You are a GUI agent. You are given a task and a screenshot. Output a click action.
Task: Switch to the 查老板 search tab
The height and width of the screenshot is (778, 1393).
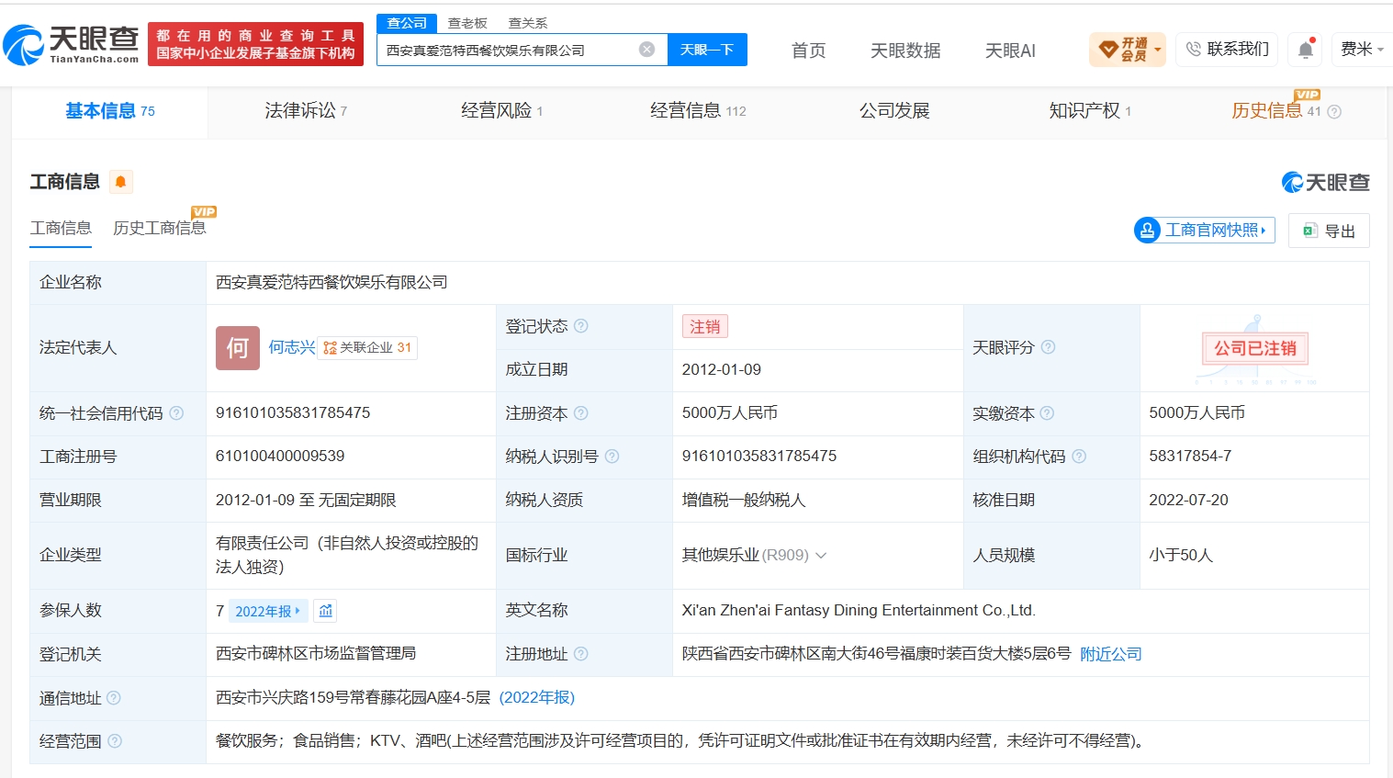pos(467,23)
